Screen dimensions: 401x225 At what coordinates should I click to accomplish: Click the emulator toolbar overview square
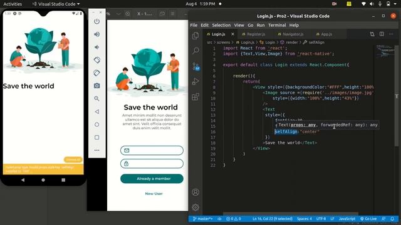point(96,137)
